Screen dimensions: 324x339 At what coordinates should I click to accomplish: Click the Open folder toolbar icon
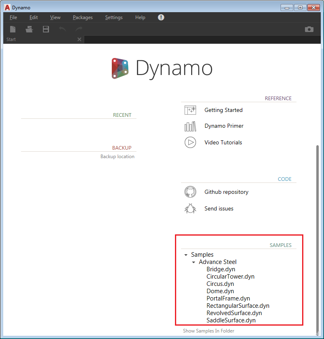[29, 29]
